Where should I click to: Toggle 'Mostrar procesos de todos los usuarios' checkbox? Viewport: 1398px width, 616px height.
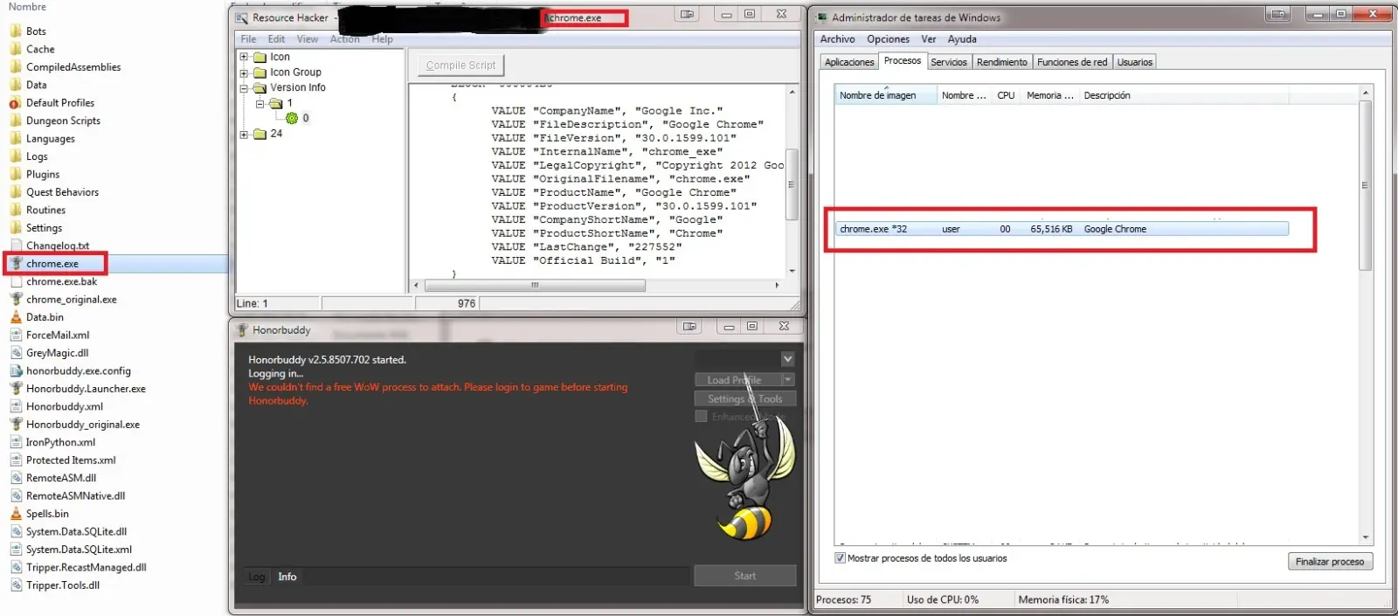[x=840, y=558]
